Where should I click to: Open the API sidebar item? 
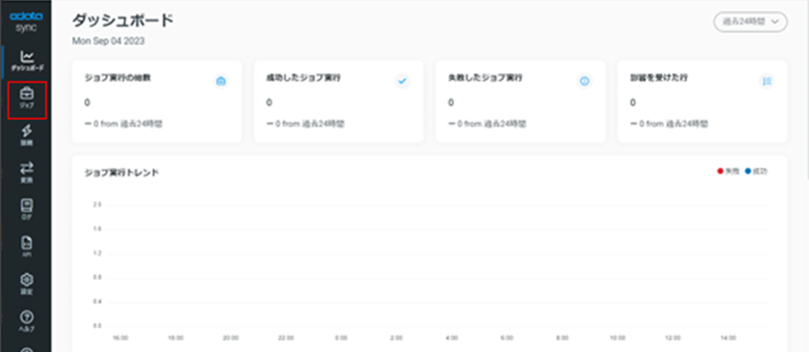[27, 247]
